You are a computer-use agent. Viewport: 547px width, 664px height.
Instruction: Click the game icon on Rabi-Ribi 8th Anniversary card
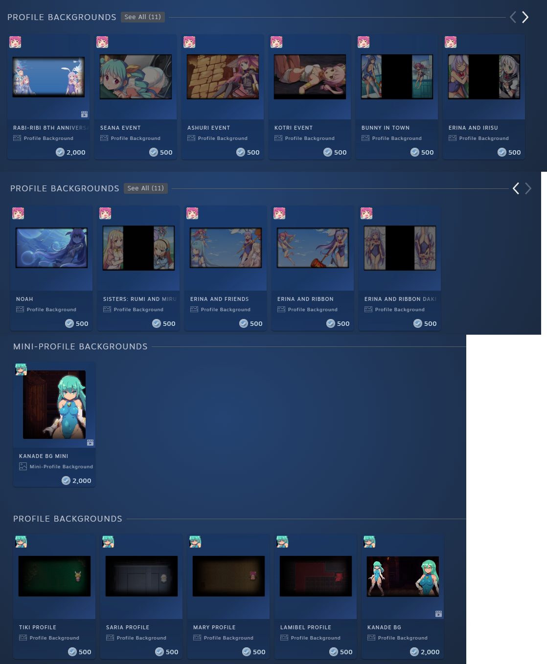[15, 42]
